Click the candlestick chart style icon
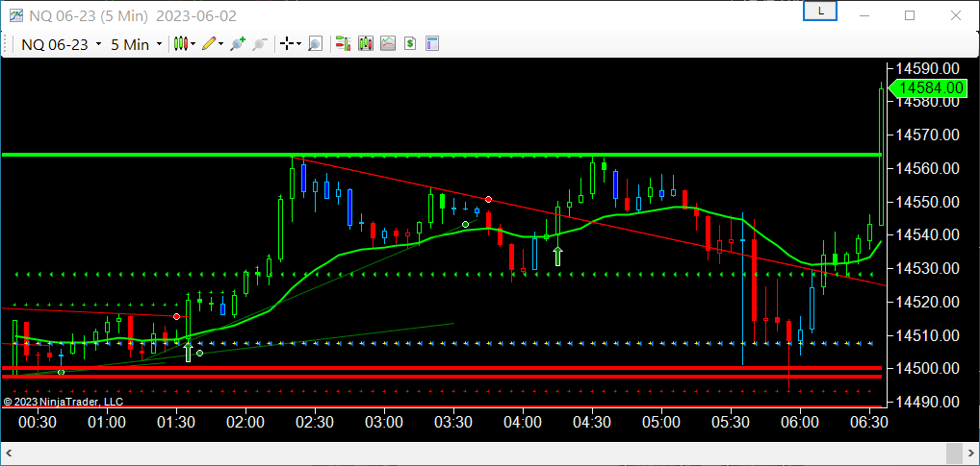Screen dimensions: 980x466 click(181, 43)
